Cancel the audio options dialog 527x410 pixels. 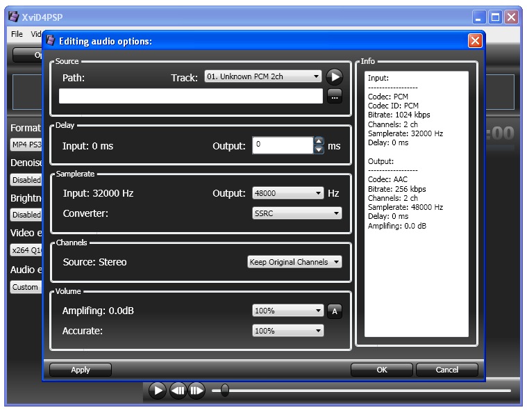447,370
